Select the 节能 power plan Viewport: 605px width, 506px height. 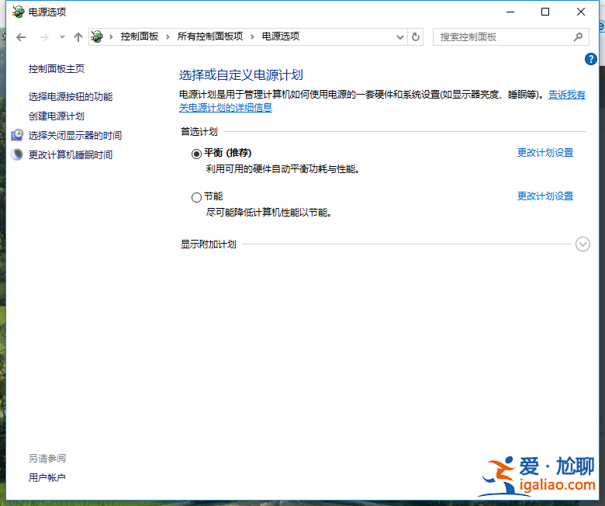tap(196, 197)
